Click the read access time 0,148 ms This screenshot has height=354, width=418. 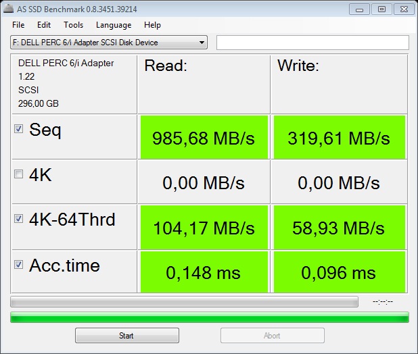pos(204,272)
